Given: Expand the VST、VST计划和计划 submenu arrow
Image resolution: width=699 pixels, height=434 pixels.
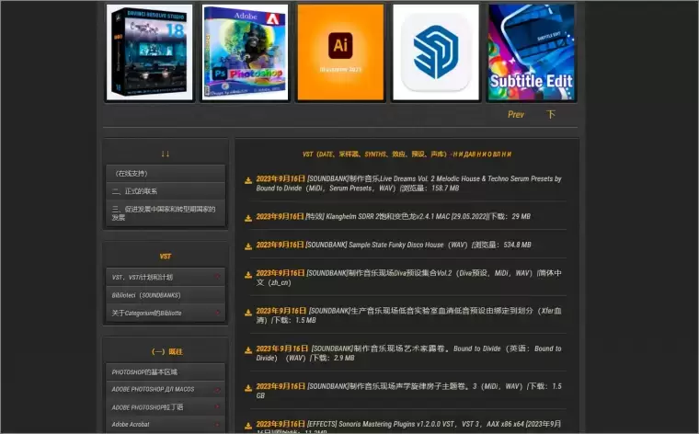Looking at the screenshot, I should 218,277.
